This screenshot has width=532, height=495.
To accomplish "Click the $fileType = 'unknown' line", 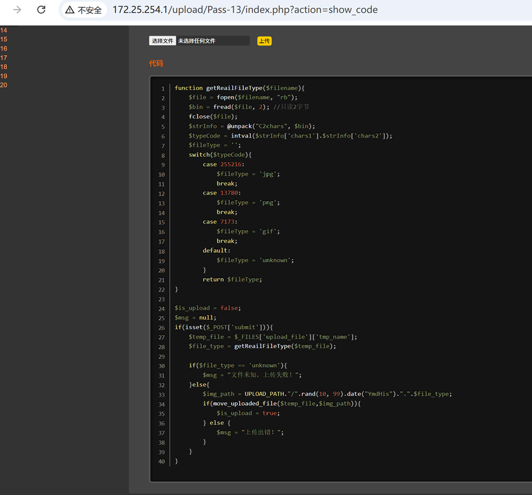I will point(256,260).
